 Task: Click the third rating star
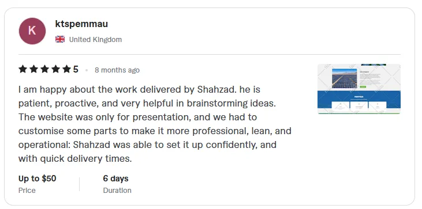(x=44, y=69)
